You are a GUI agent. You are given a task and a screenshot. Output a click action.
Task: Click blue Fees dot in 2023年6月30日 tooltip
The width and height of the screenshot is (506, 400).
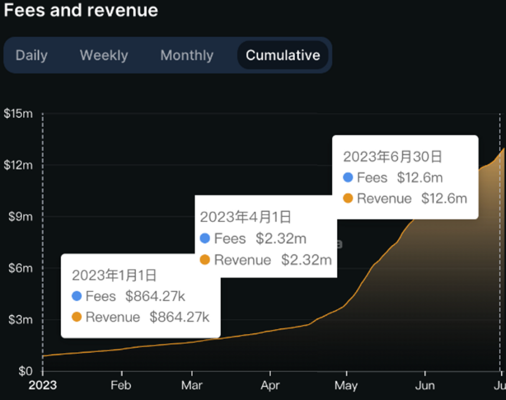click(x=348, y=178)
